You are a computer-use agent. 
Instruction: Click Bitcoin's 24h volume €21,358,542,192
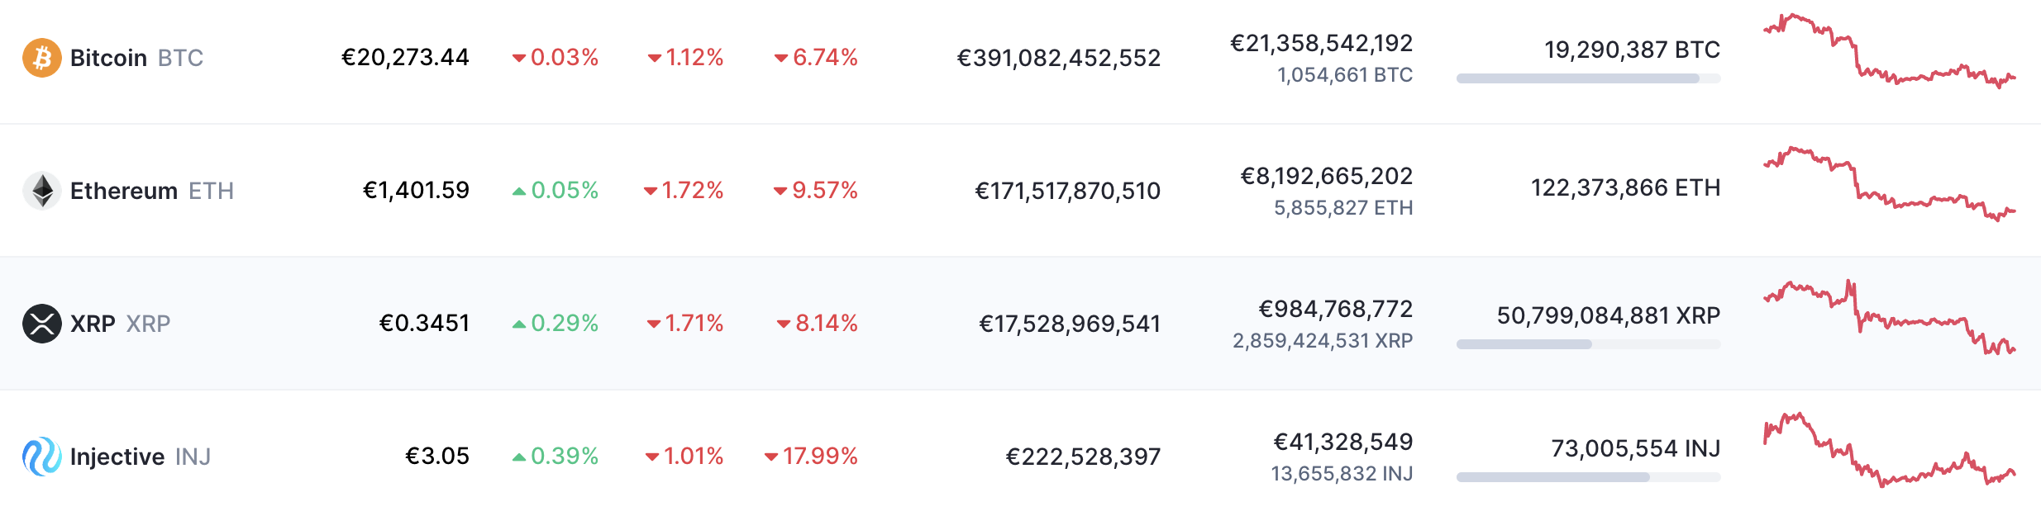1322,43
